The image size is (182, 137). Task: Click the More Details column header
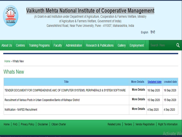pos(138,82)
